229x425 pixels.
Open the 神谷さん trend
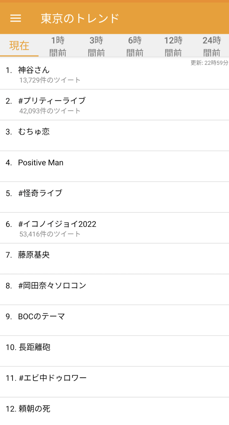point(34,70)
